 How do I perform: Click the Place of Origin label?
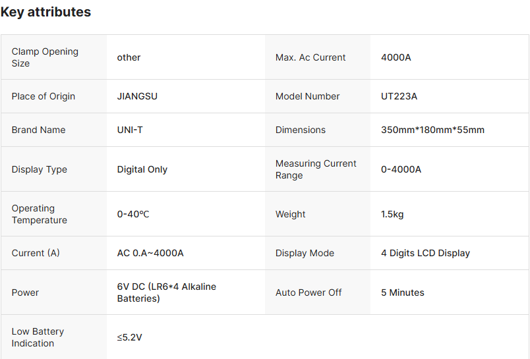click(x=44, y=96)
